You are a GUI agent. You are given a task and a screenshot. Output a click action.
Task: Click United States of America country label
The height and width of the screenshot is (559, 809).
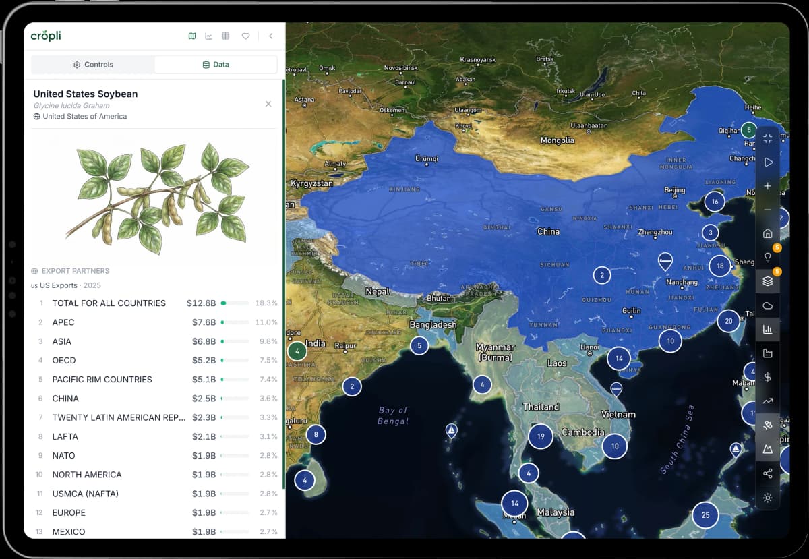85,117
